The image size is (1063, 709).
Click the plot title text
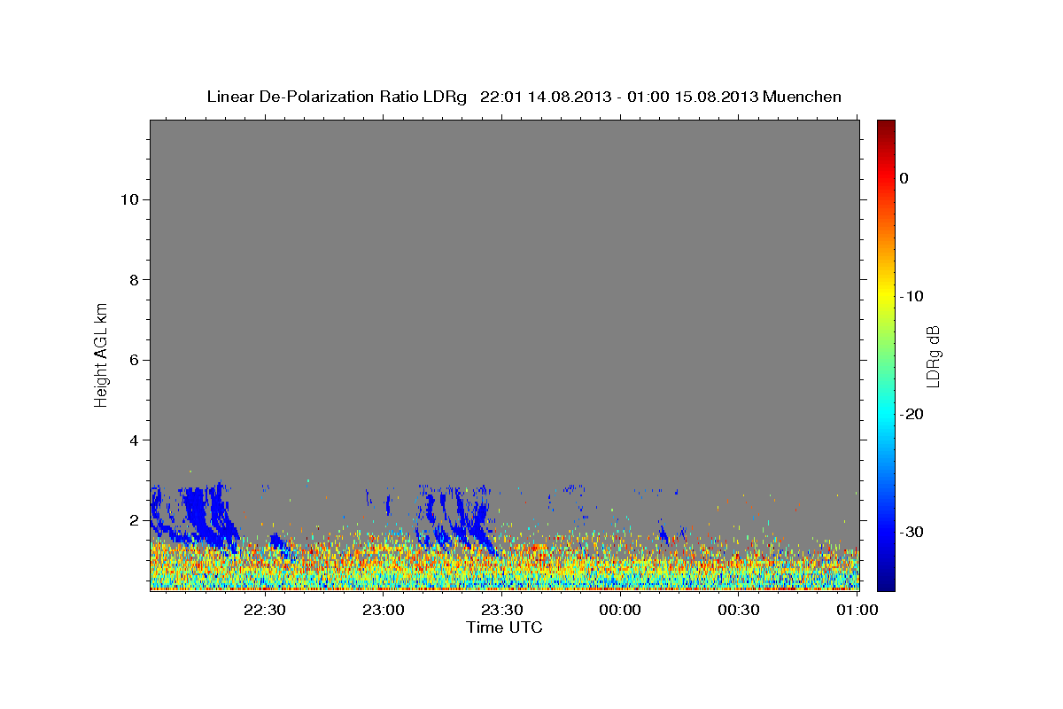524,97
